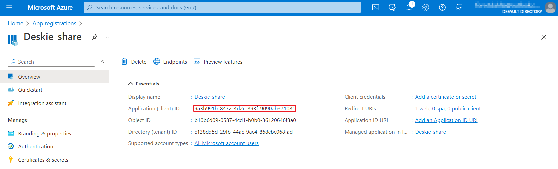
Task: Click the Delete trash icon
Action: pos(124,61)
